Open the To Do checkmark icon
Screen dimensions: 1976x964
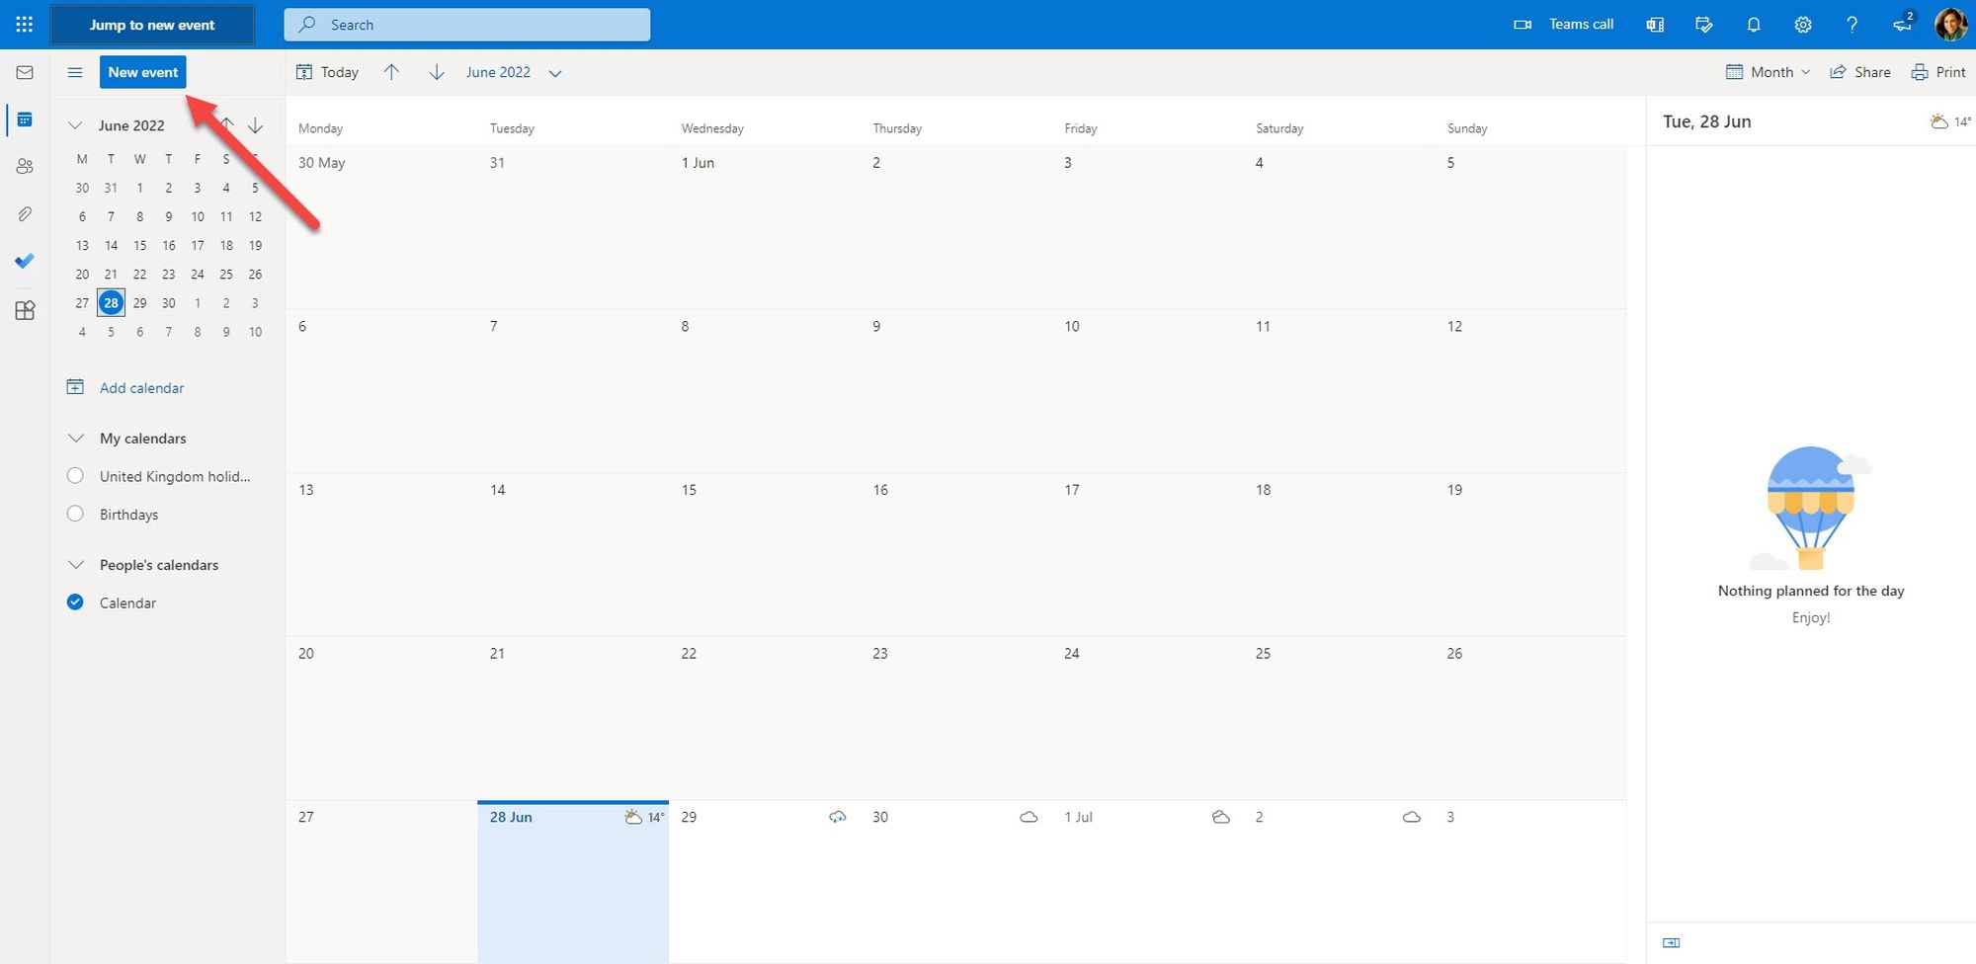(25, 261)
